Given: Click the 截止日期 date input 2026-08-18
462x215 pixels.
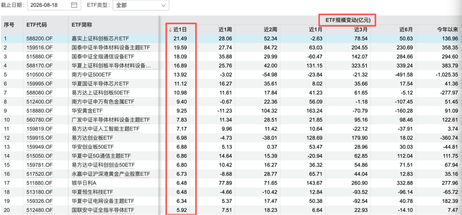Looking at the screenshot, I should (x=54, y=5).
